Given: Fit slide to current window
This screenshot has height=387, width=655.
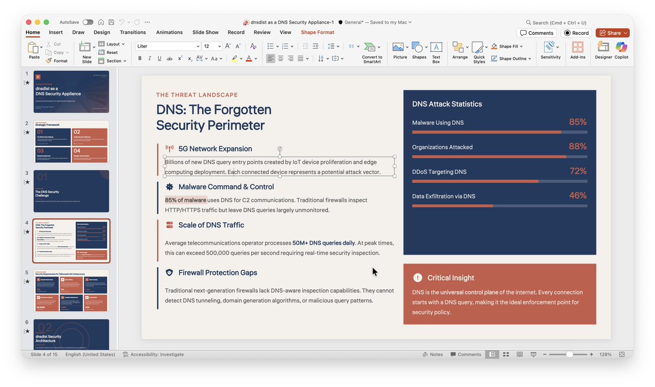Looking at the screenshot, I should (x=622, y=354).
